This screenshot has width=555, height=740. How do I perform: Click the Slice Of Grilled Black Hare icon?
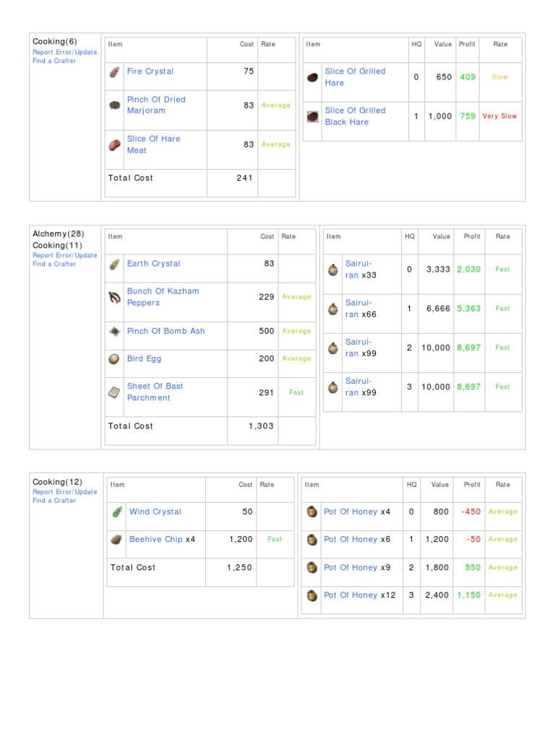click(x=312, y=116)
